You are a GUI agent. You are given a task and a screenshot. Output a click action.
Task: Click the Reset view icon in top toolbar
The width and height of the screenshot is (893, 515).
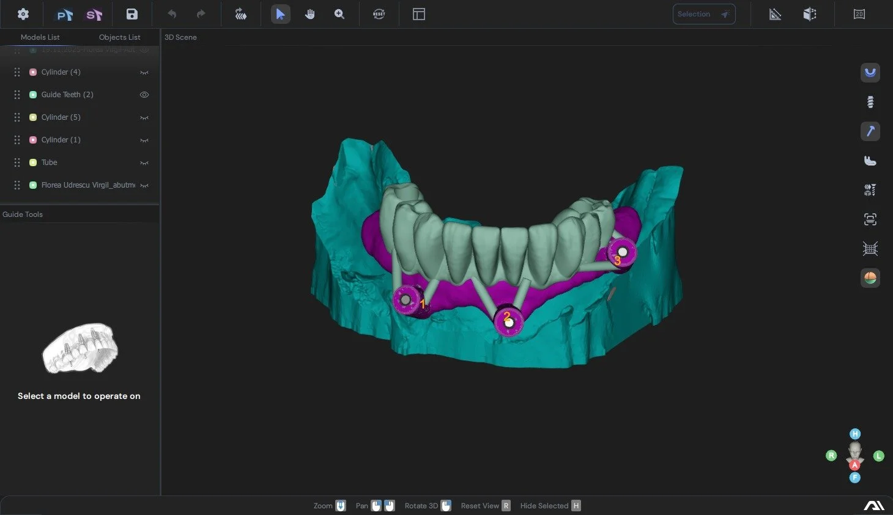pyautogui.click(x=379, y=13)
